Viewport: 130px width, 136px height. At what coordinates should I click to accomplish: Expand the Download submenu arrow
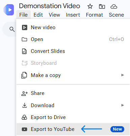tap(123, 105)
